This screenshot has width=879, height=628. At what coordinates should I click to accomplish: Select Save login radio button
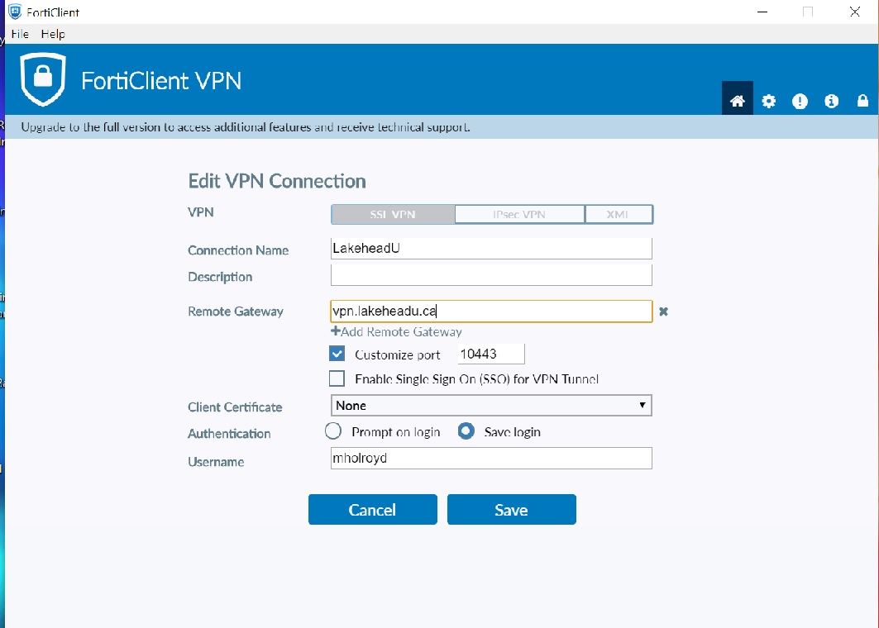(466, 431)
